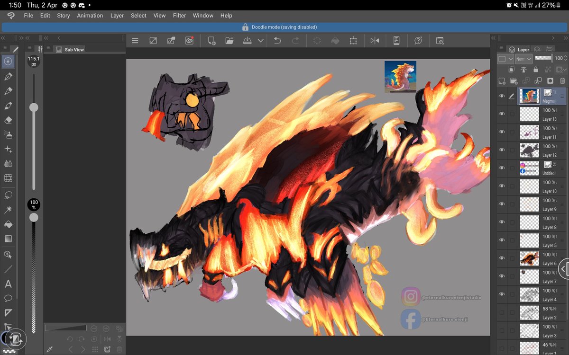Select the Balloon tool
Image resolution: width=569 pixels, height=355 pixels.
8,298
